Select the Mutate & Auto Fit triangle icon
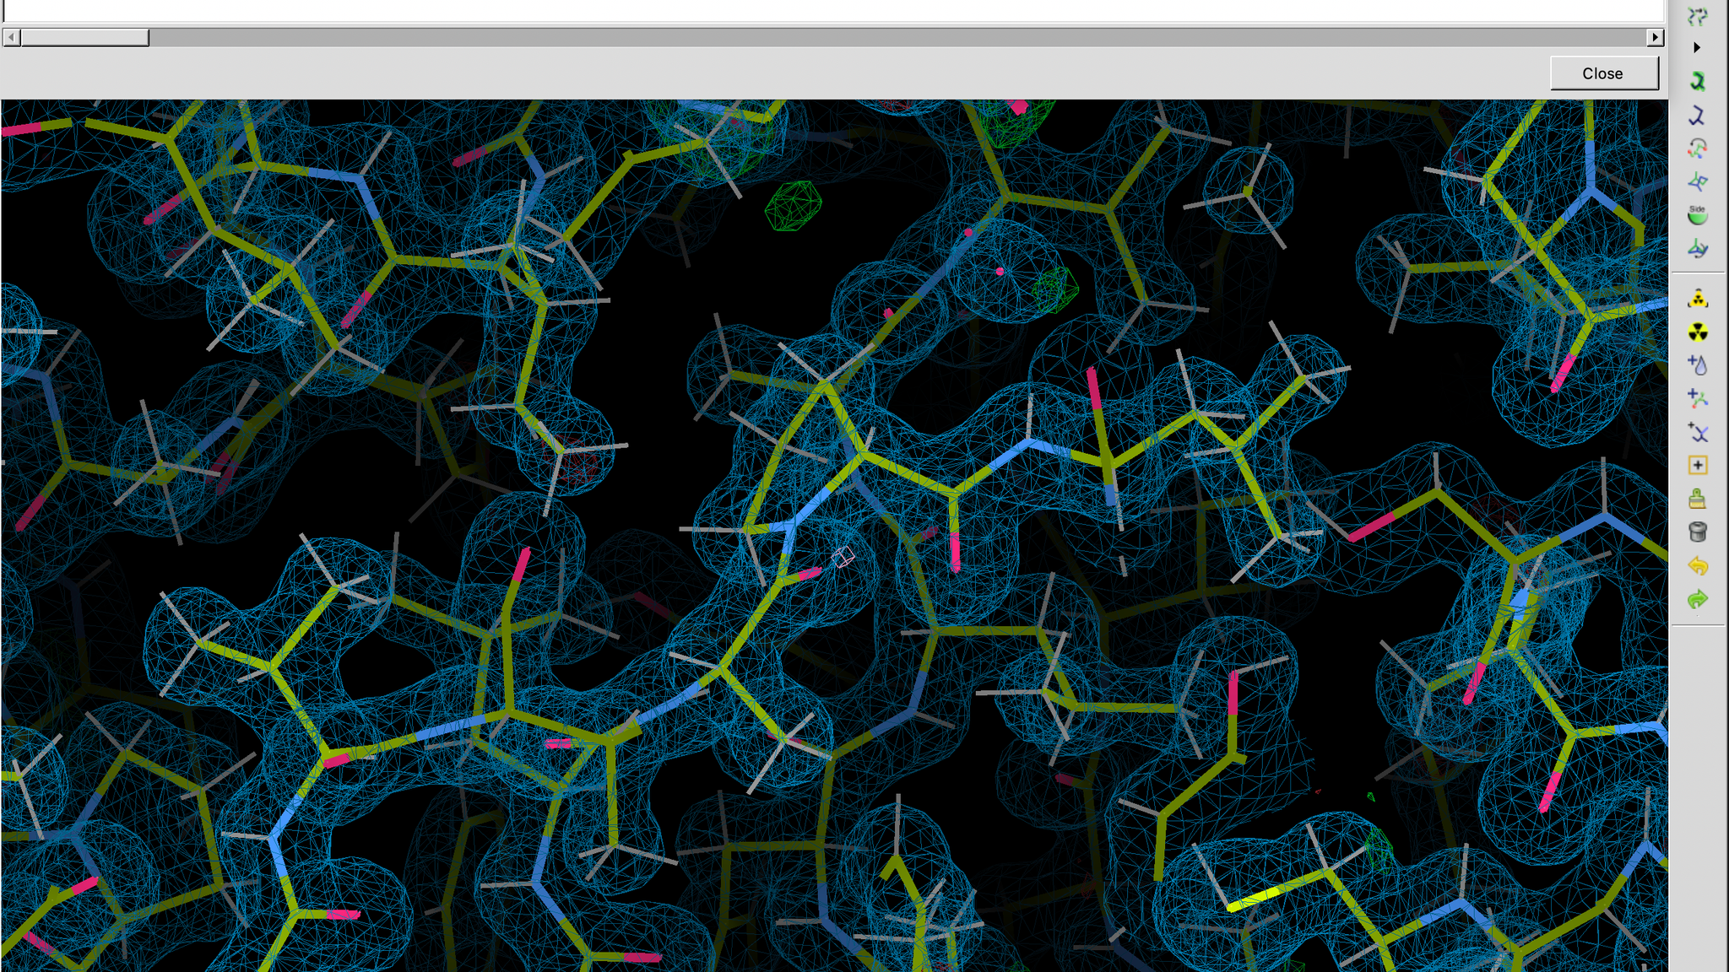This screenshot has height=972, width=1729. pyautogui.click(x=1698, y=299)
